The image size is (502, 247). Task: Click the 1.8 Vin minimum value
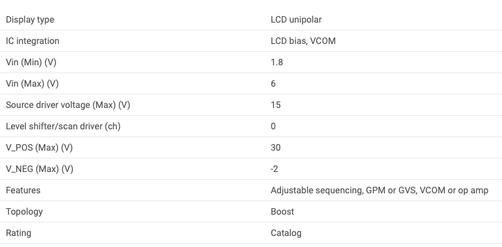click(x=277, y=62)
